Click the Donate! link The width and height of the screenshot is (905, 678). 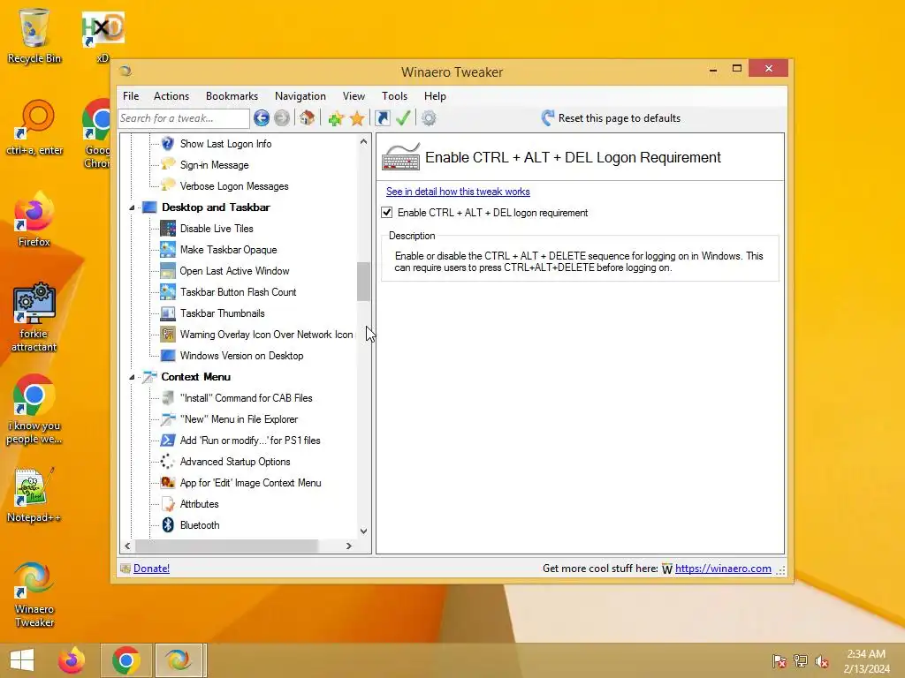tap(151, 569)
